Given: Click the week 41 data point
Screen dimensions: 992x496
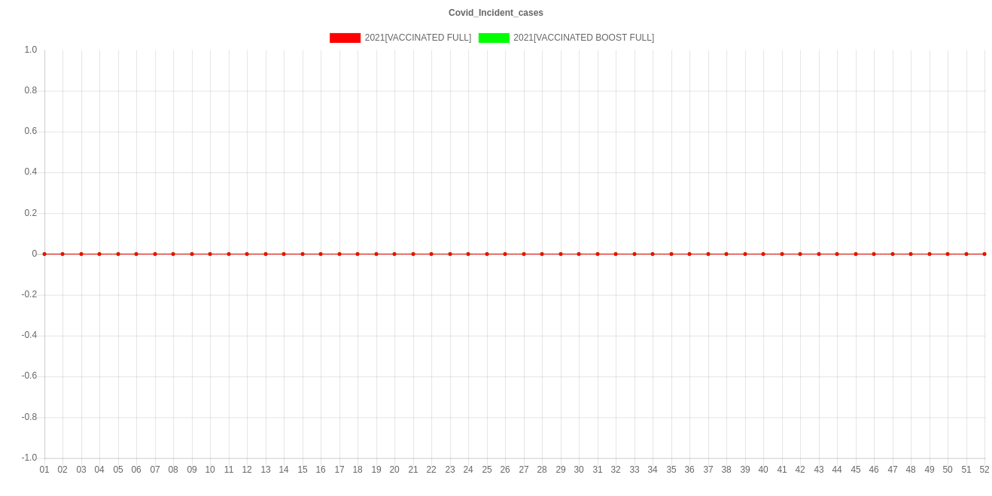Looking at the screenshot, I should click(x=782, y=254).
